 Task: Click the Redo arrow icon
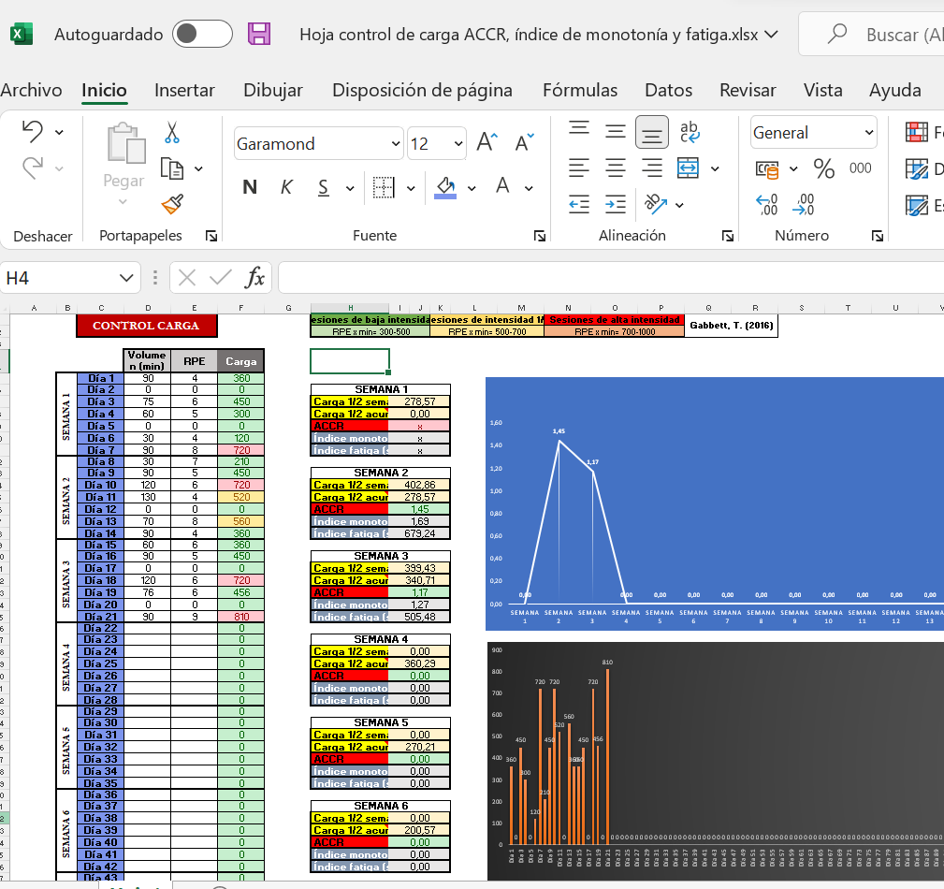click(33, 168)
